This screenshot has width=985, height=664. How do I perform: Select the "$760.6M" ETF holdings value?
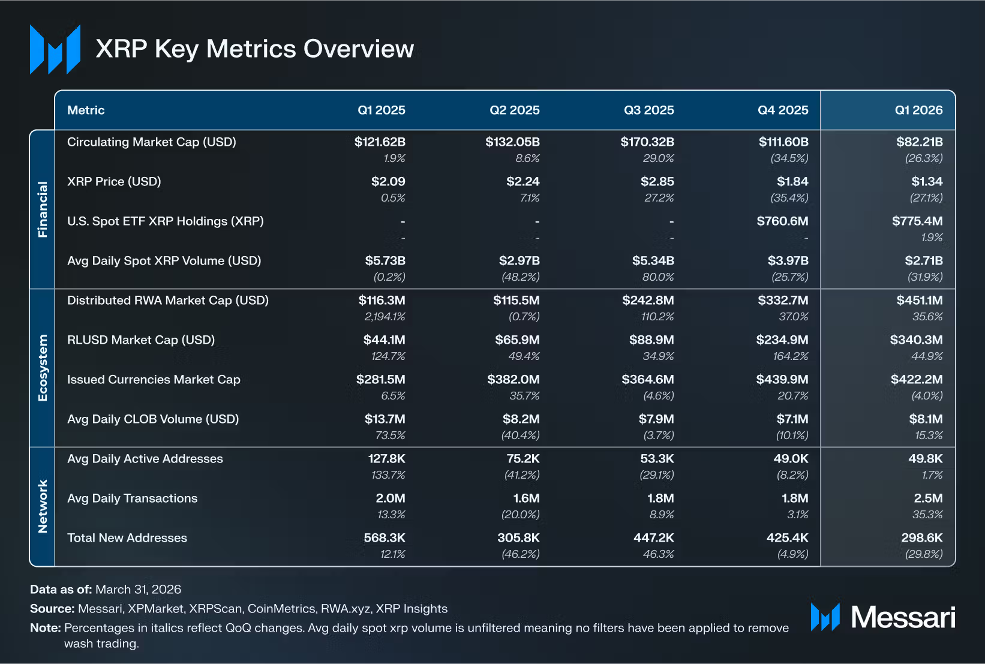(x=783, y=221)
